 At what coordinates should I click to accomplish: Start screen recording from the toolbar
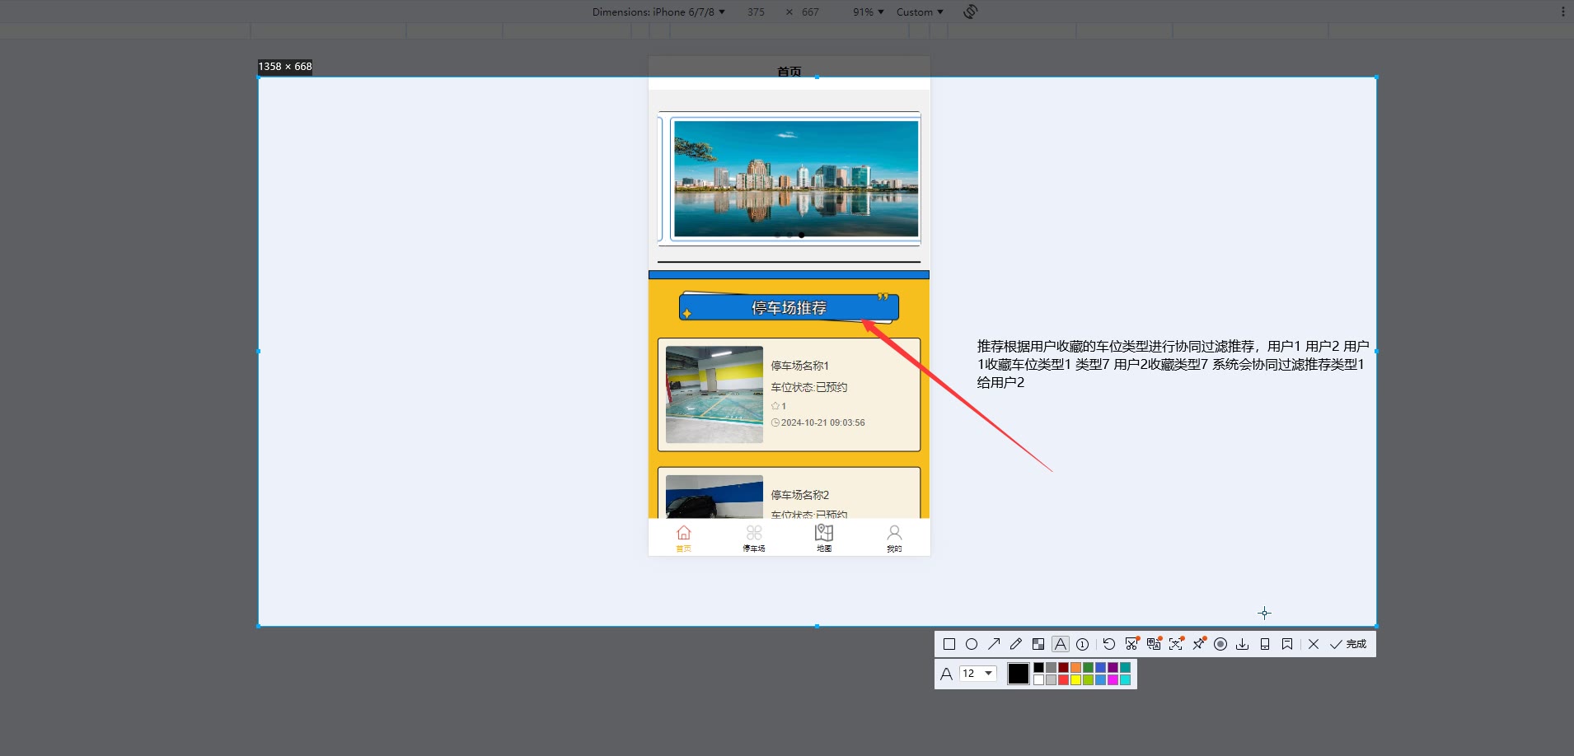point(1220,644)
